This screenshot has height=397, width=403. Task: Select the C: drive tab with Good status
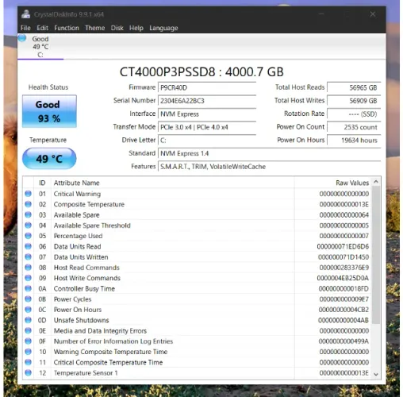[x=40, y=47]
